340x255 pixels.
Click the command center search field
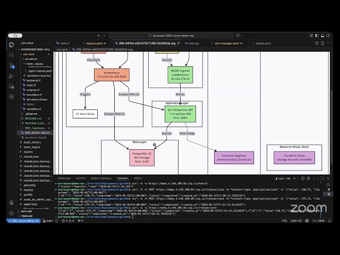[x=171, y=36]
